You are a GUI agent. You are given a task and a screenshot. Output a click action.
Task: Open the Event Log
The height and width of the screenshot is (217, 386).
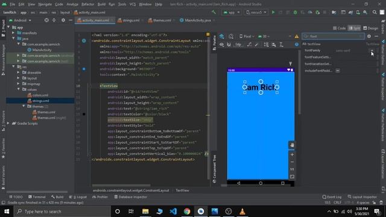click(332, 197)
